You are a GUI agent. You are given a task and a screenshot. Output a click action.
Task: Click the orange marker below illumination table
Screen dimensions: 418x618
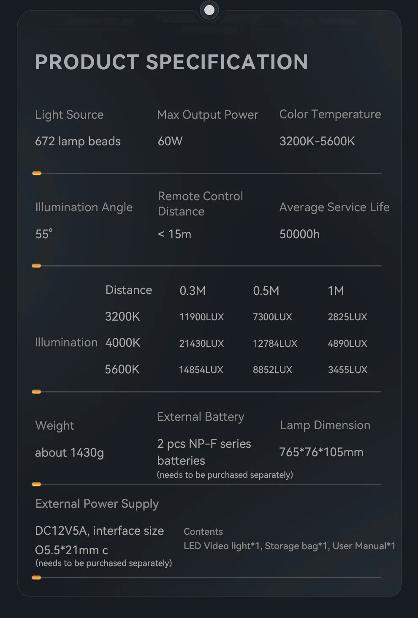[x=37, y=392]
